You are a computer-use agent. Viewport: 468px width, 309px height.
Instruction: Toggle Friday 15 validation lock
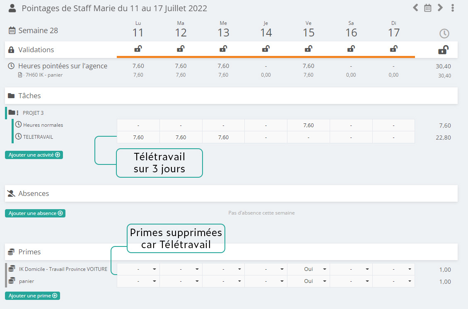(x=309, y=49)
